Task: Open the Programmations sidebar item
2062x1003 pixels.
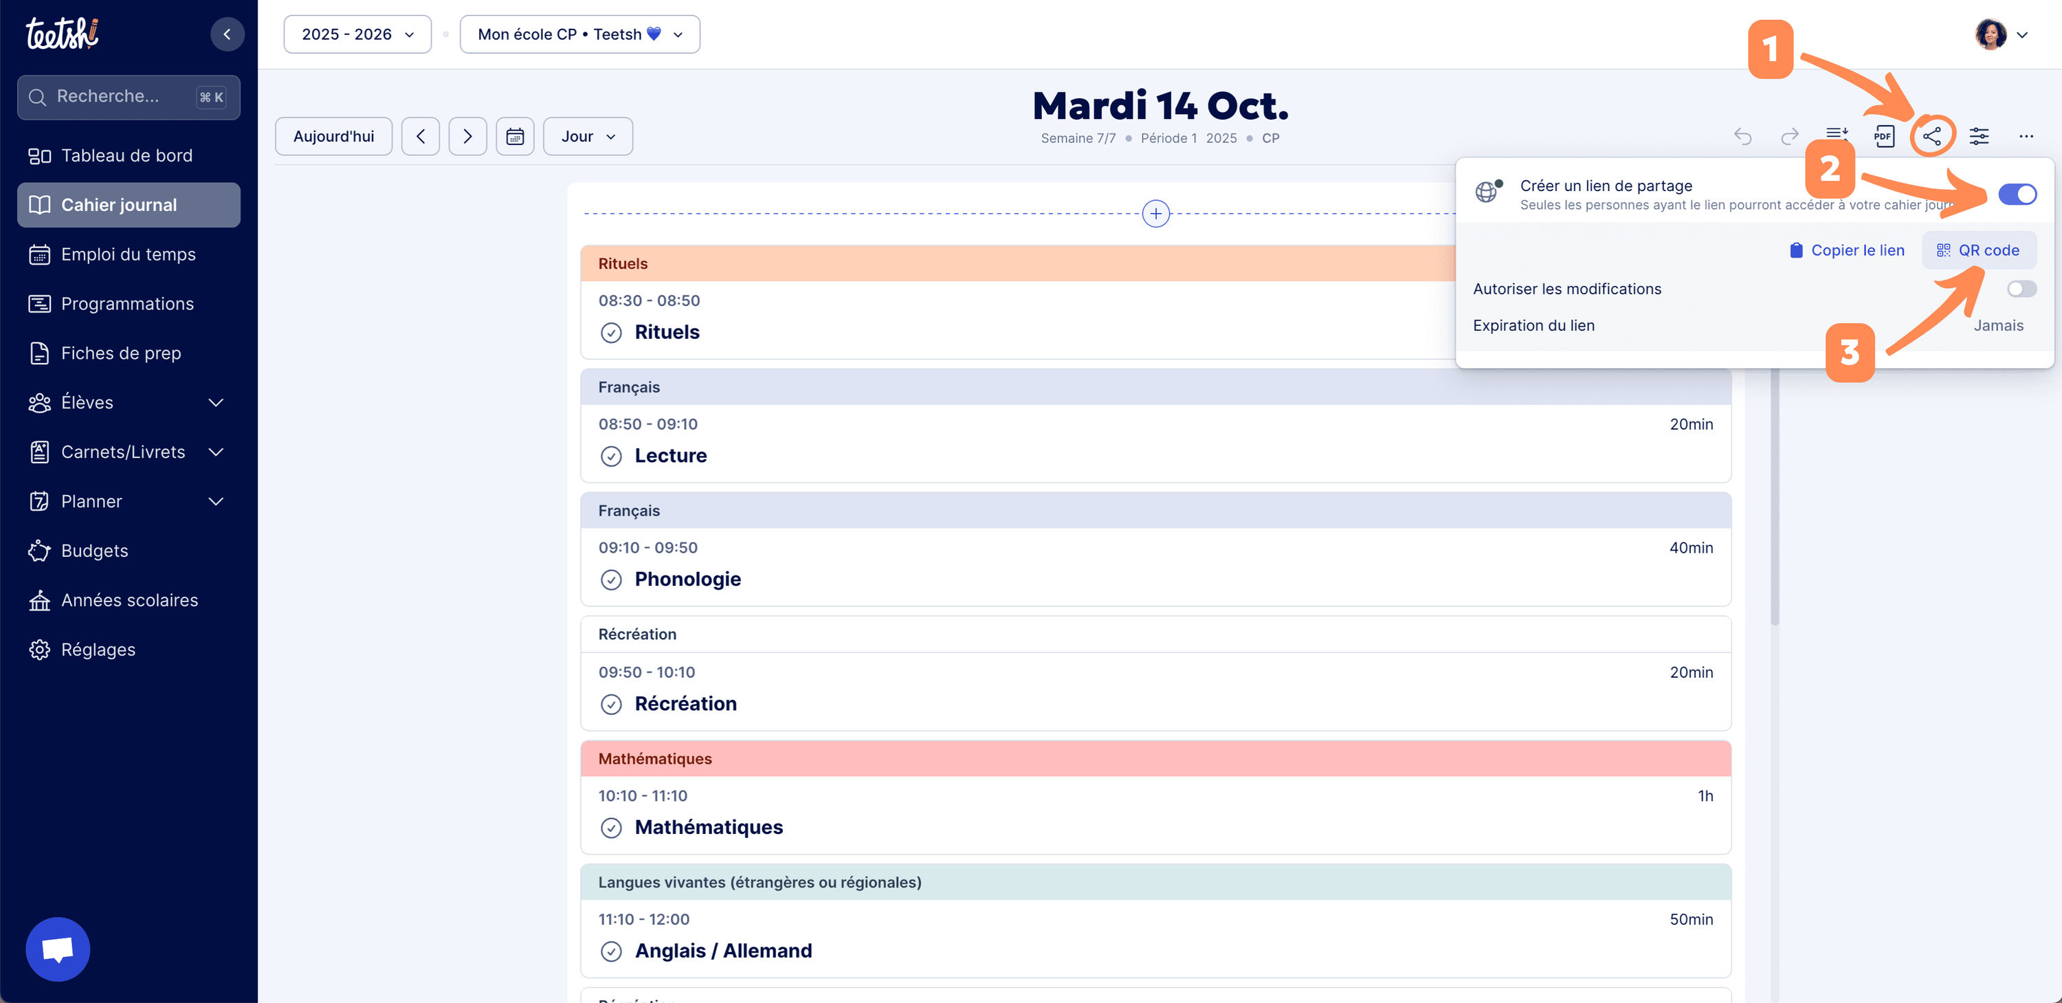Action: click(128, 304)
